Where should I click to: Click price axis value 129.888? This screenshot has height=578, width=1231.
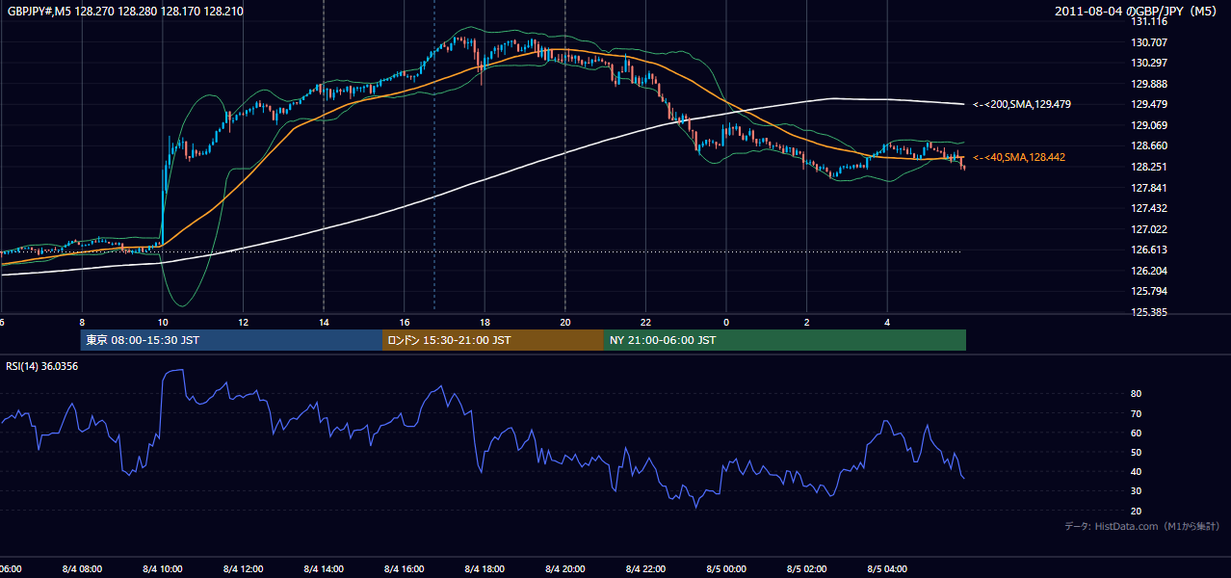coord(1149,84)
